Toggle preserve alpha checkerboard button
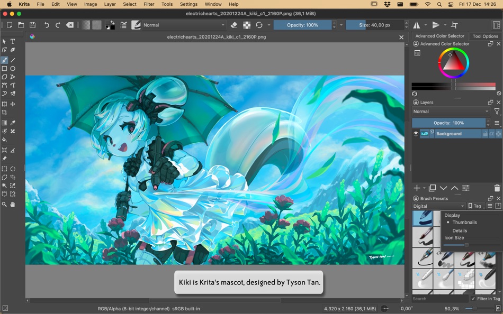Image resolution: width=503 pixels, height=314 pixels. pos(247,25)
